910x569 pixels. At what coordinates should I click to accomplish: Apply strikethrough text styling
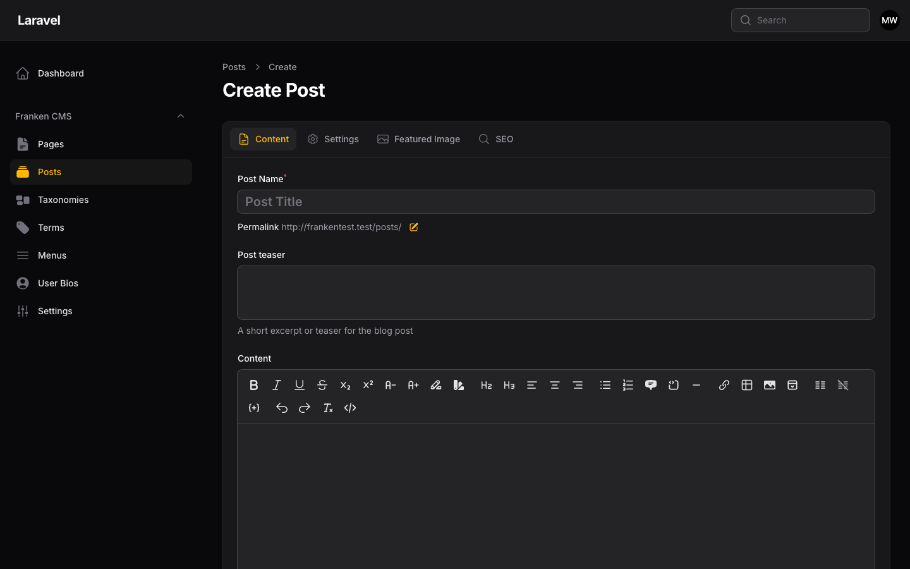pyautogui.click(x=322, y=385)
